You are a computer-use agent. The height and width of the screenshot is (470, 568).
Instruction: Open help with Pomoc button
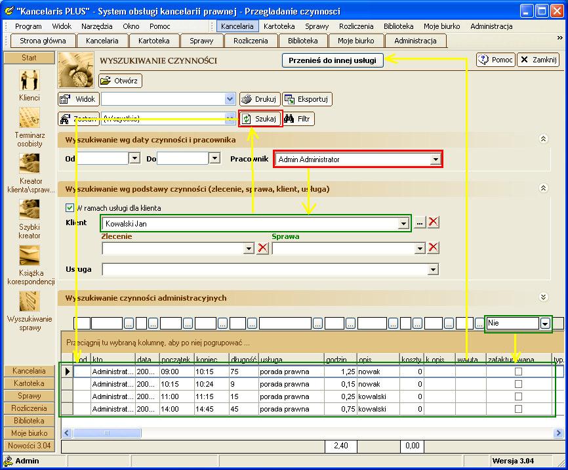496,60
